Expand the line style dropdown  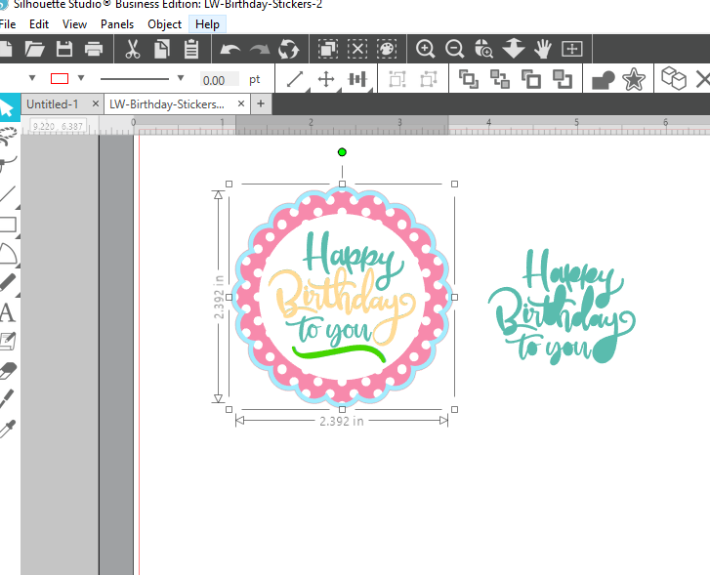(x=181, y=79)
